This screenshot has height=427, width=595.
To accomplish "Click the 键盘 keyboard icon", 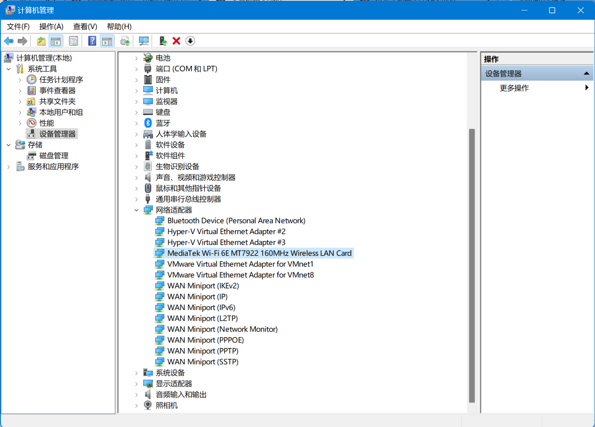I will [x=148, y=112].
